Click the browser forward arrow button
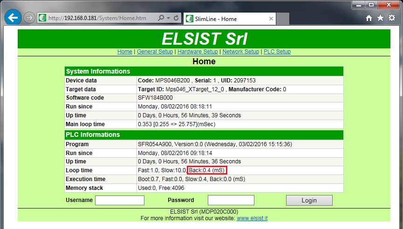Viewport: 403px width, 229px height. 29,18
